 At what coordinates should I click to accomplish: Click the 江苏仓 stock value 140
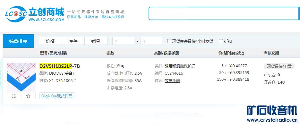(281, 82)
